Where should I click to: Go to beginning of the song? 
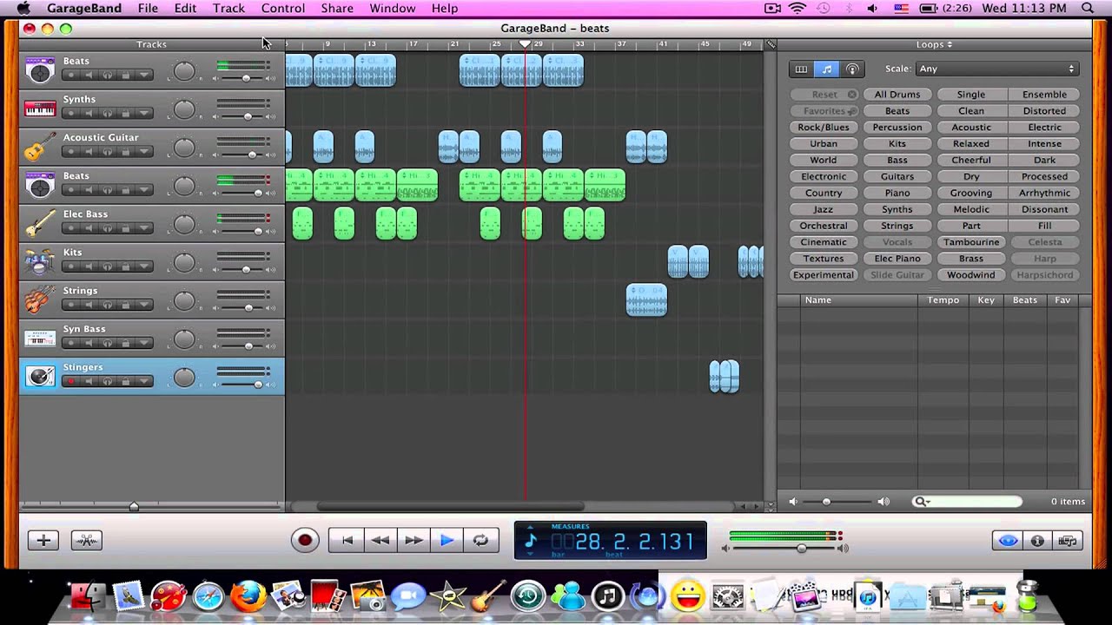[347, 540]
